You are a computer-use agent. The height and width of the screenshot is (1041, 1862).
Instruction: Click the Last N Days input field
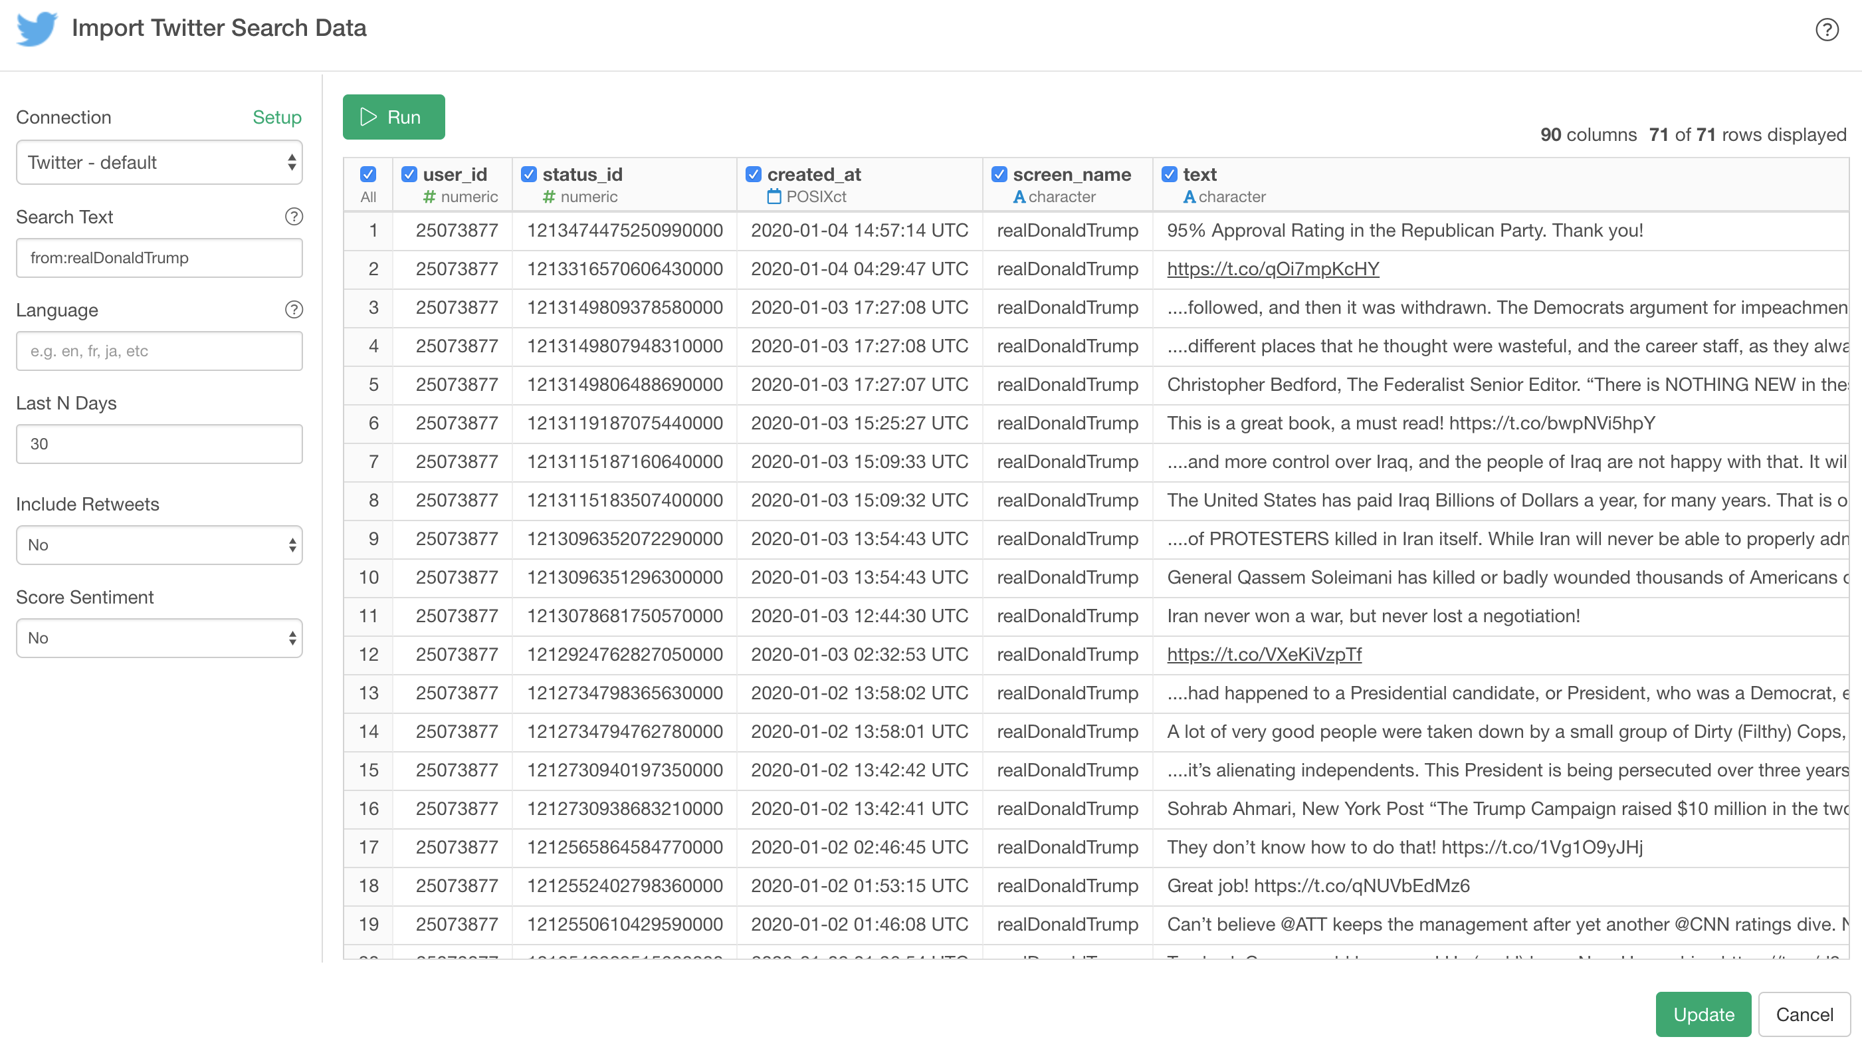pos(159,444)
